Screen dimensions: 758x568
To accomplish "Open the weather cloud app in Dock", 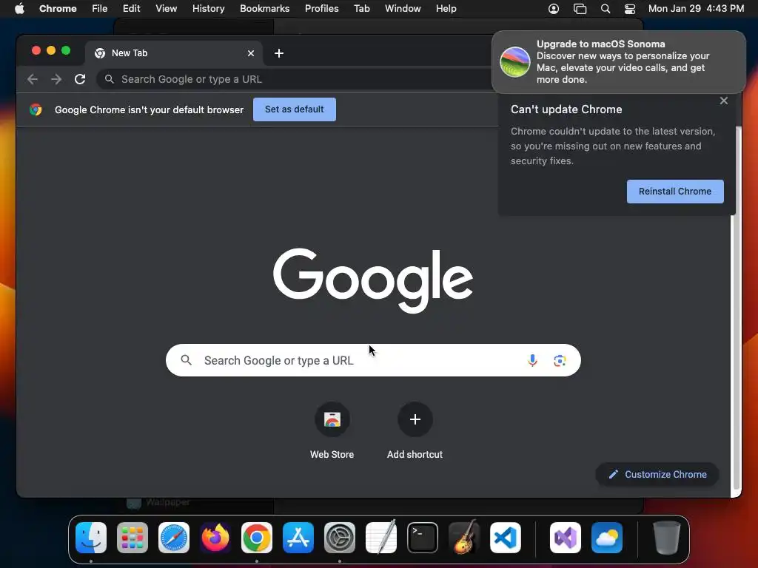I will (607, 538).
